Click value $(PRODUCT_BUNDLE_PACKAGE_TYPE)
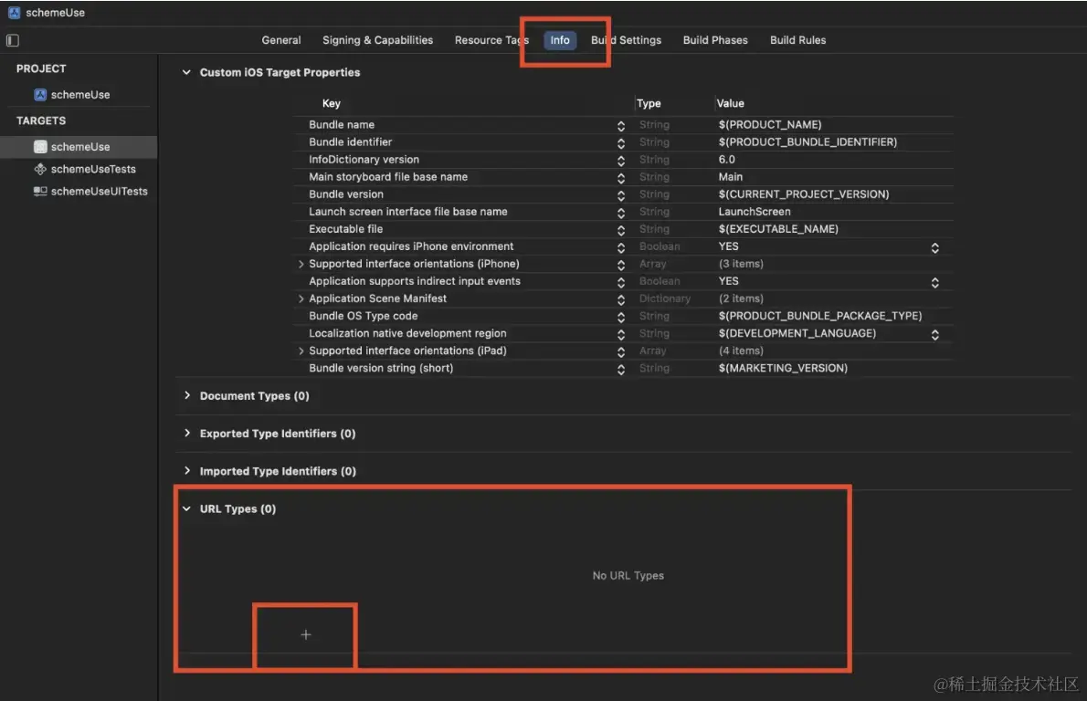Viewport: 1087px width, 701px height. [820, 316]
